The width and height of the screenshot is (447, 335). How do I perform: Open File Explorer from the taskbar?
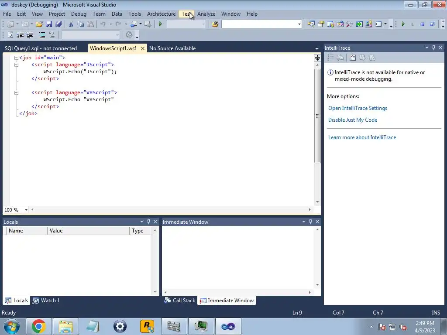click(x=66, y=326)
